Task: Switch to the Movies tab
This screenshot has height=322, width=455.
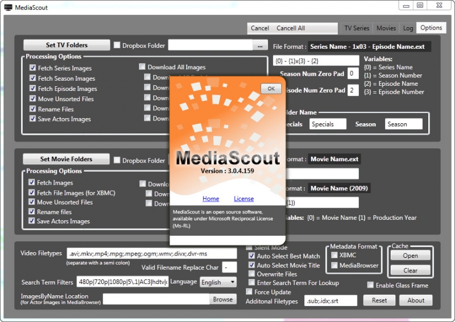Action: pyautogui.click(x=386, y=28)
